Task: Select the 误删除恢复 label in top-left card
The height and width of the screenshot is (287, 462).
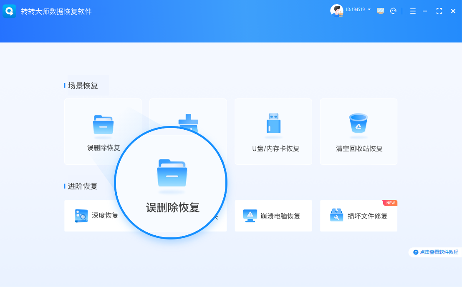Action: coord(103,148)
